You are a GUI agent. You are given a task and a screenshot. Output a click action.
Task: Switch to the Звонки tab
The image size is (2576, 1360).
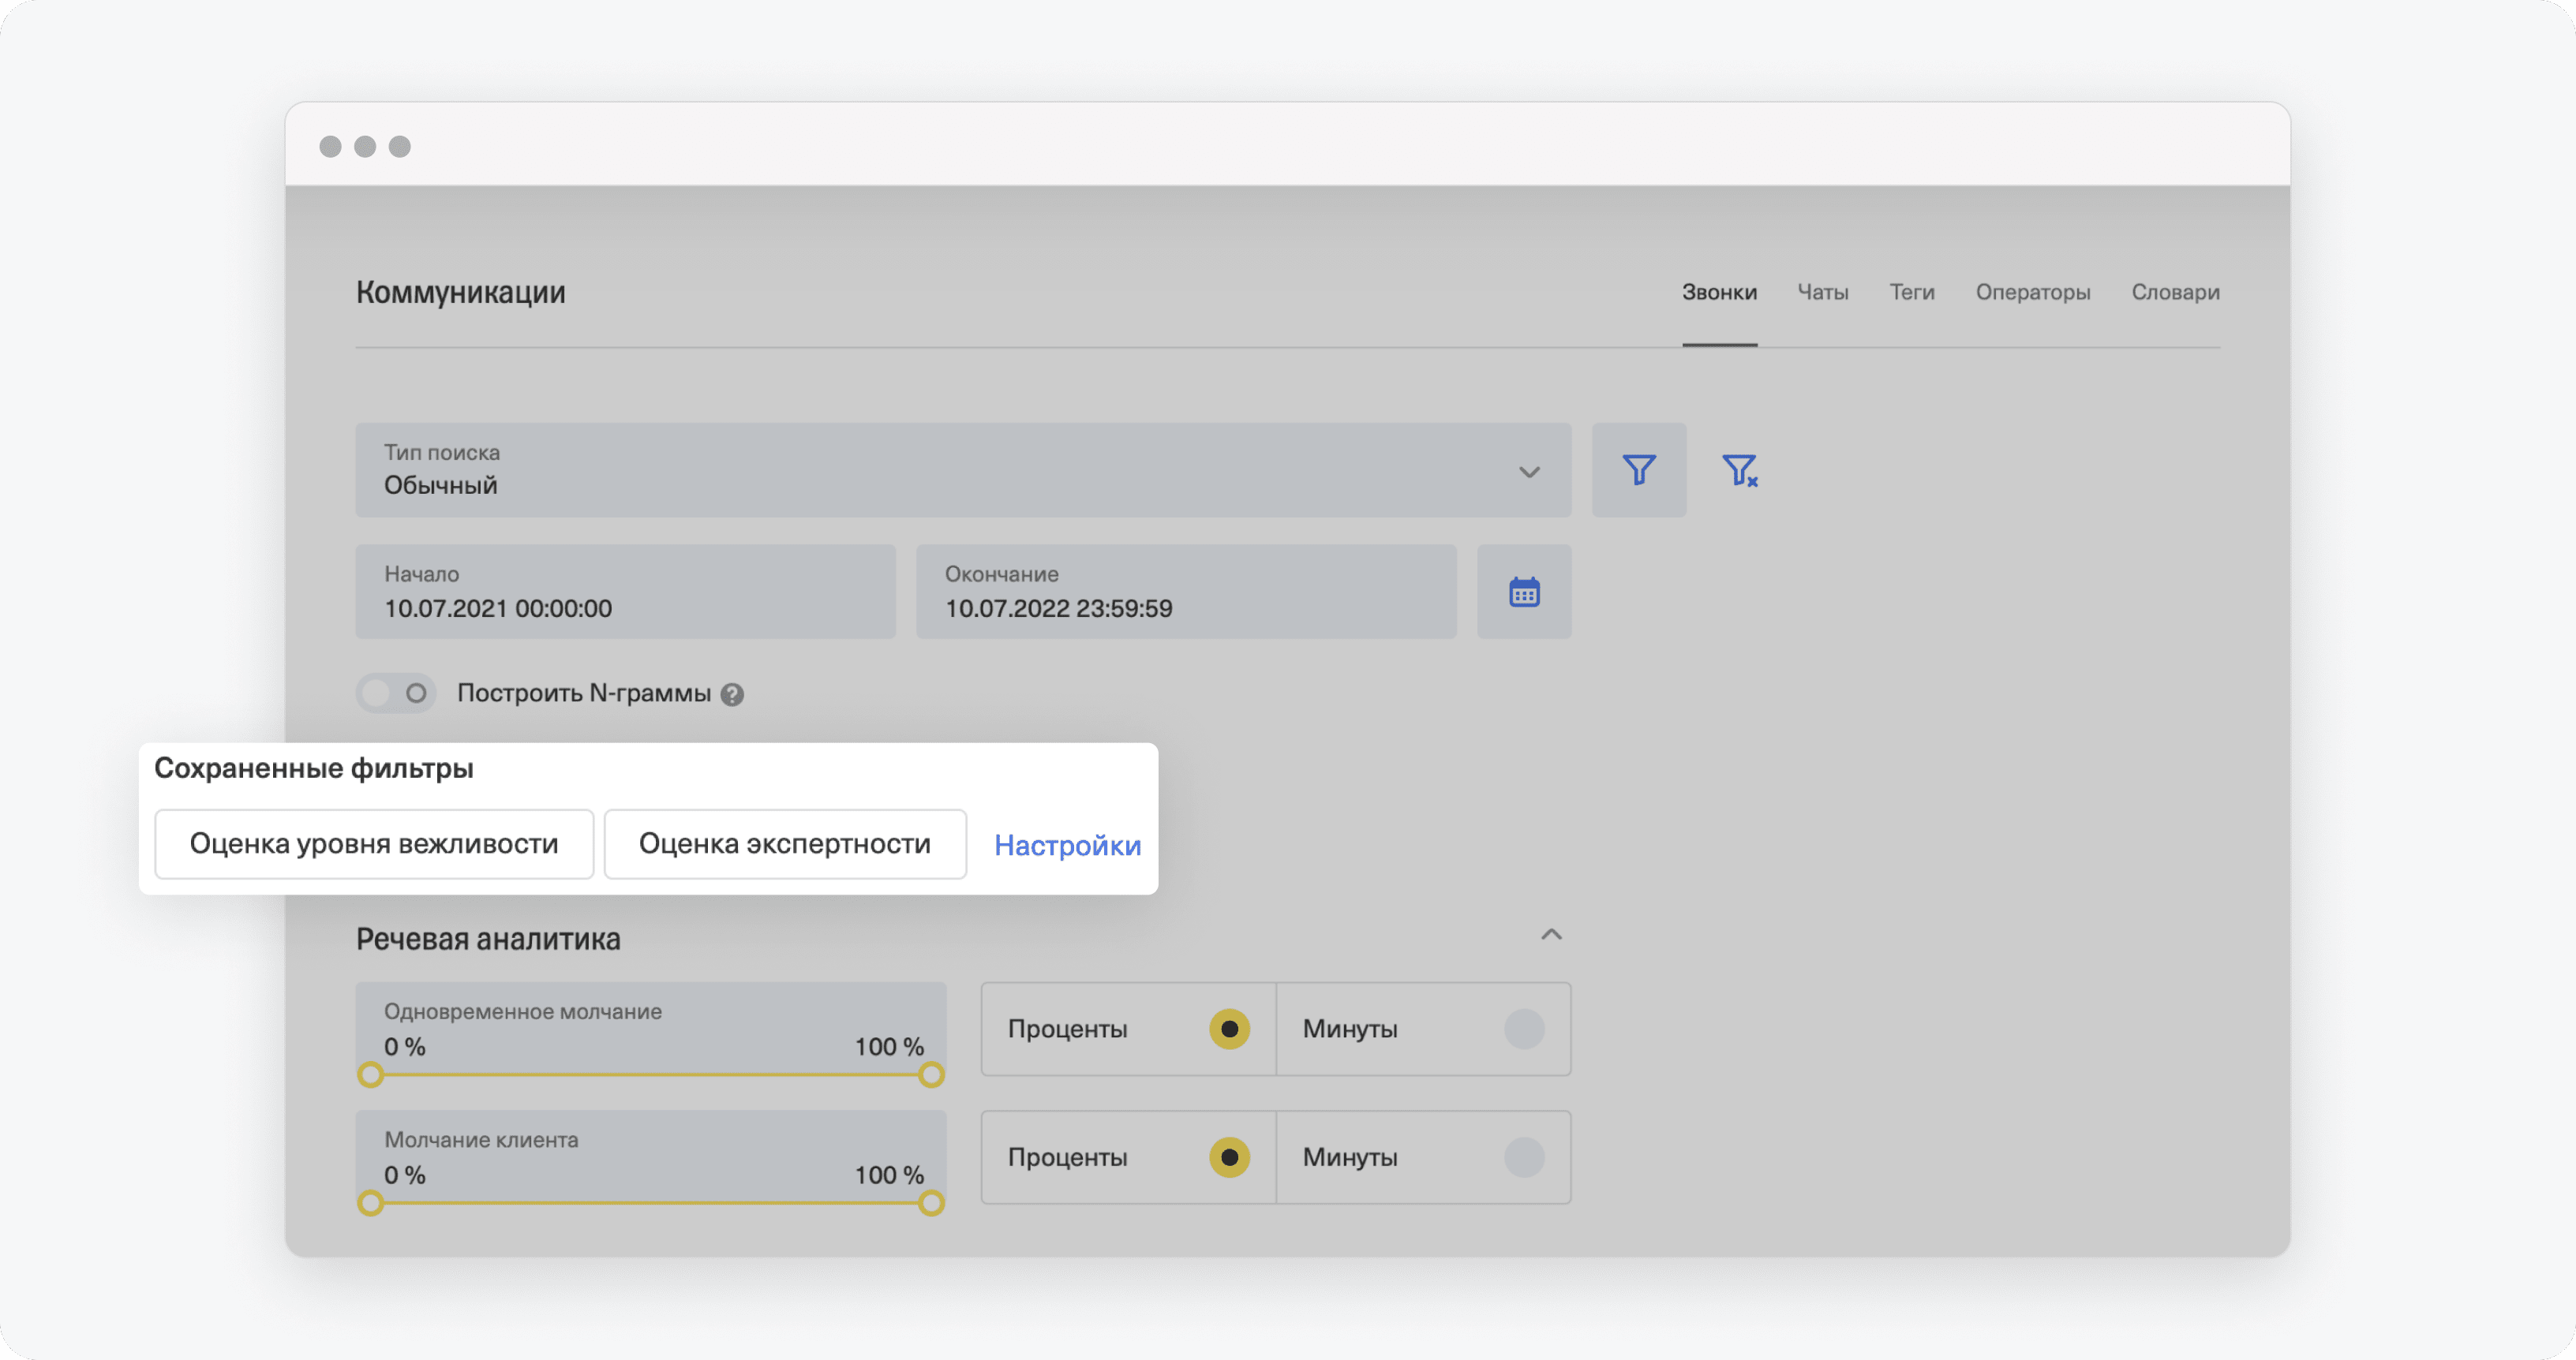pyautogui.click(x=1719, y=292)
